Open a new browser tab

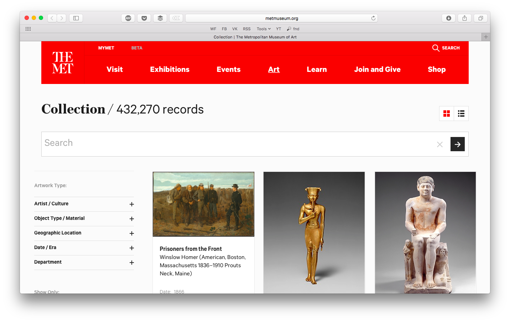(485, 37)
